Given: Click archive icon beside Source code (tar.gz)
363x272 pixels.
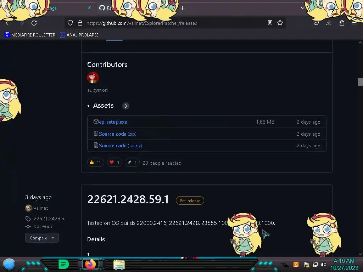Looking at the screenshot, I should click(96, 145).
